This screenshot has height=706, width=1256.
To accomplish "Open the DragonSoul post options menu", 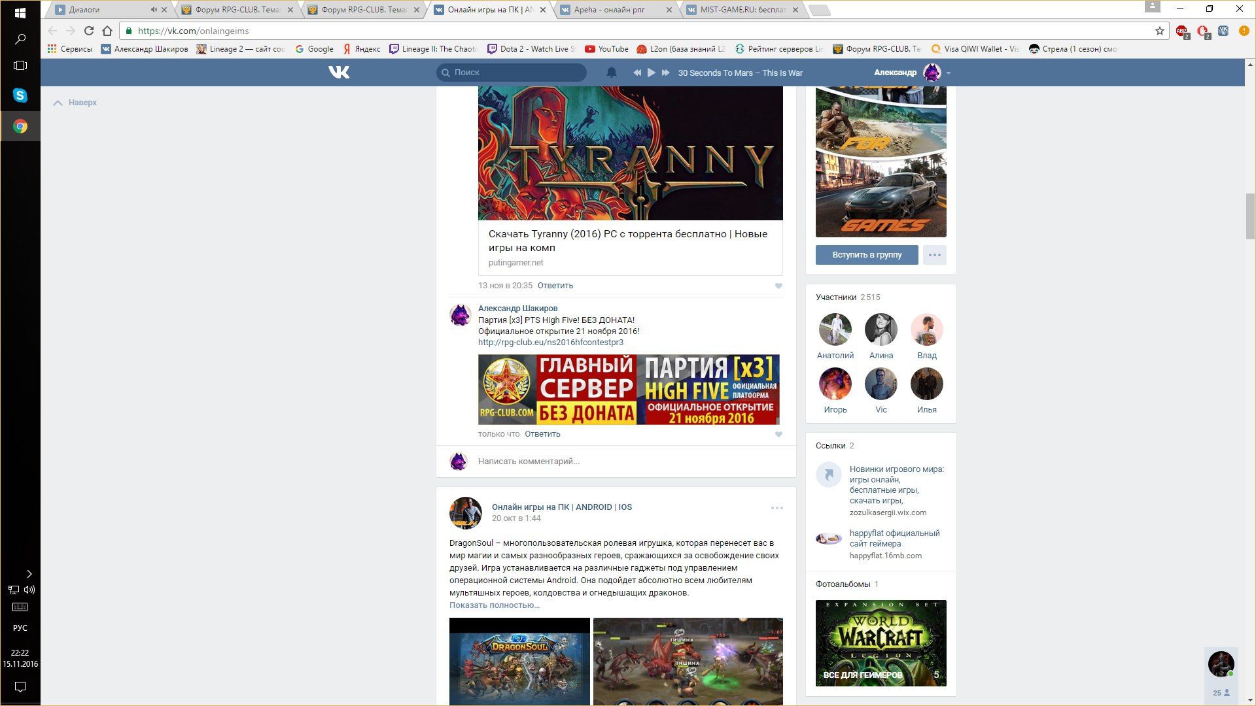I will tap(776, 508).
